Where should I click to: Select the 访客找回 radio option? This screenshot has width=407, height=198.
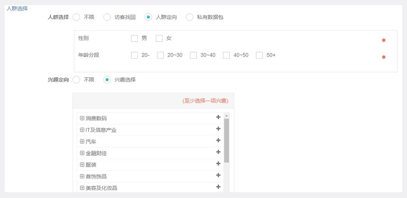click(107, 17)
